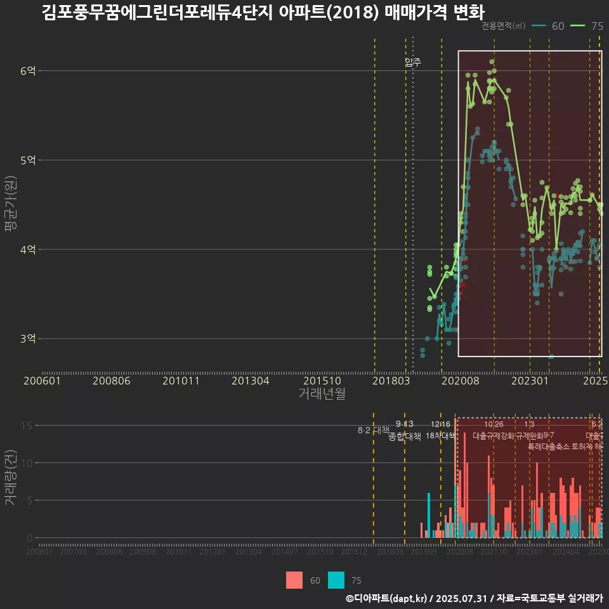
Task: Click the 10 tick on the volume axis
Action: click(27, 463)
